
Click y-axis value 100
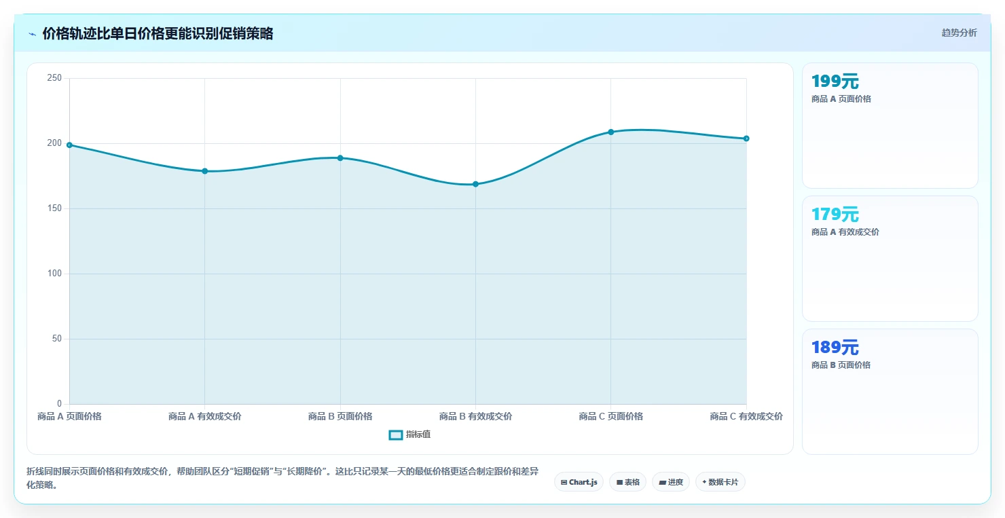point(54,274)
